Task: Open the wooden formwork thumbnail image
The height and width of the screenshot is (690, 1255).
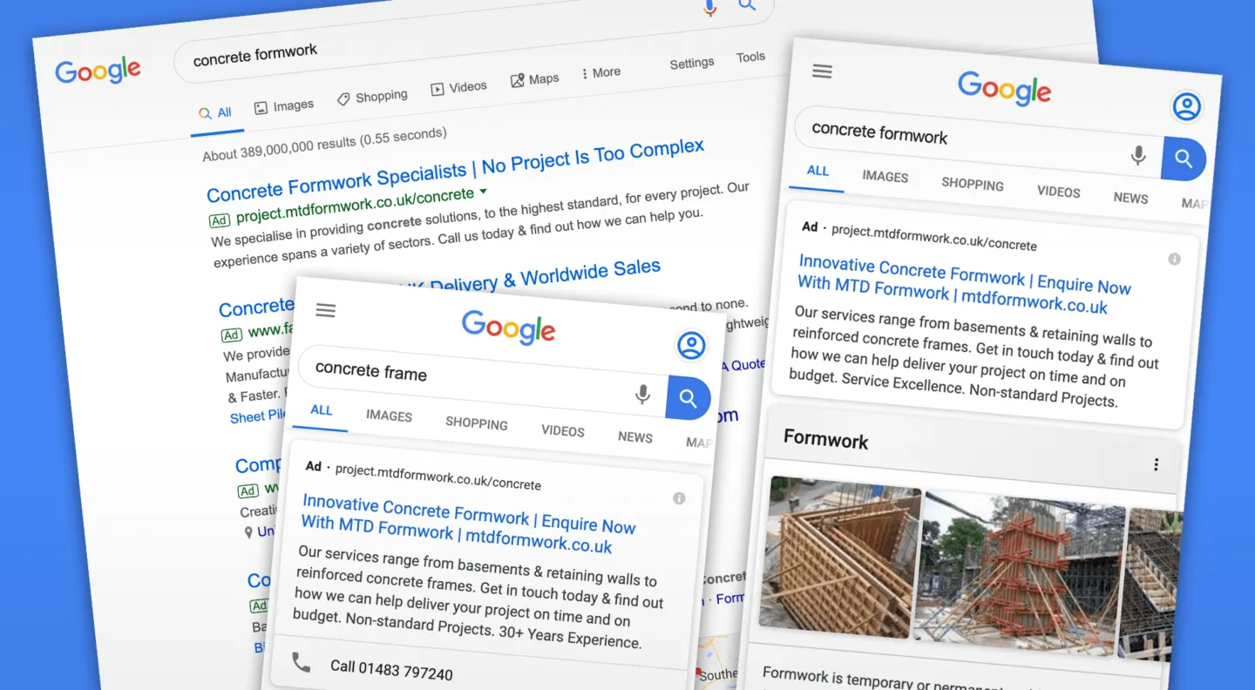Action: pos(839,552)
